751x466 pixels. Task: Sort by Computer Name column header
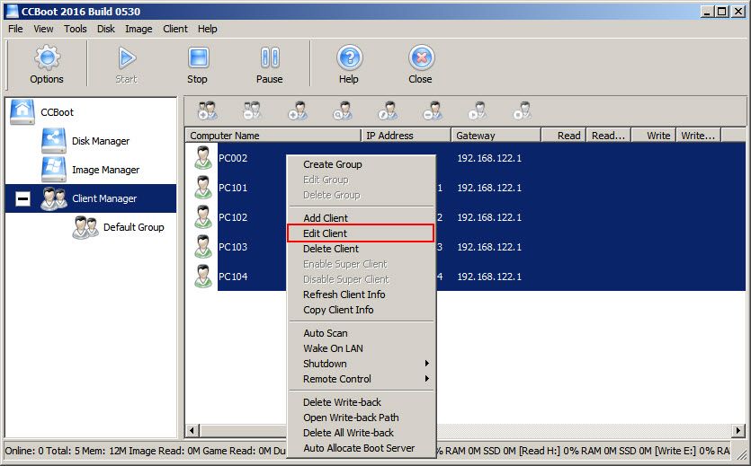(x=273, y=136)
